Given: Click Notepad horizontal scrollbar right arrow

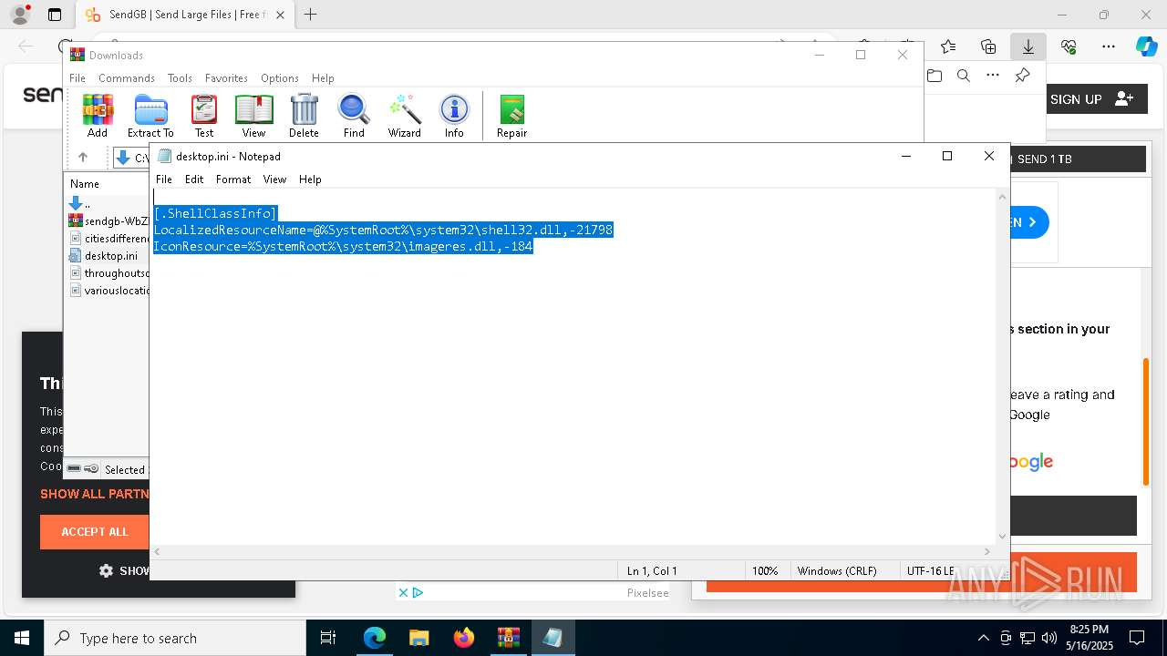Looking at the screenshot, I should tap(987, 551).
